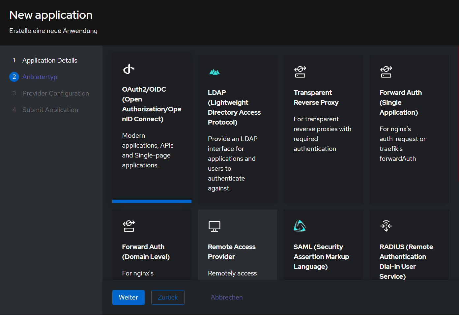
Task: Click 'Erstelle eine neue Anwendung' subtitle
Action: (x=53, y=31)
